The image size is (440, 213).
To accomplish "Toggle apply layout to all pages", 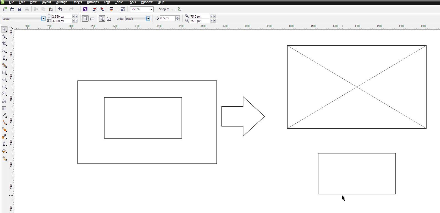I will (102, 19).
